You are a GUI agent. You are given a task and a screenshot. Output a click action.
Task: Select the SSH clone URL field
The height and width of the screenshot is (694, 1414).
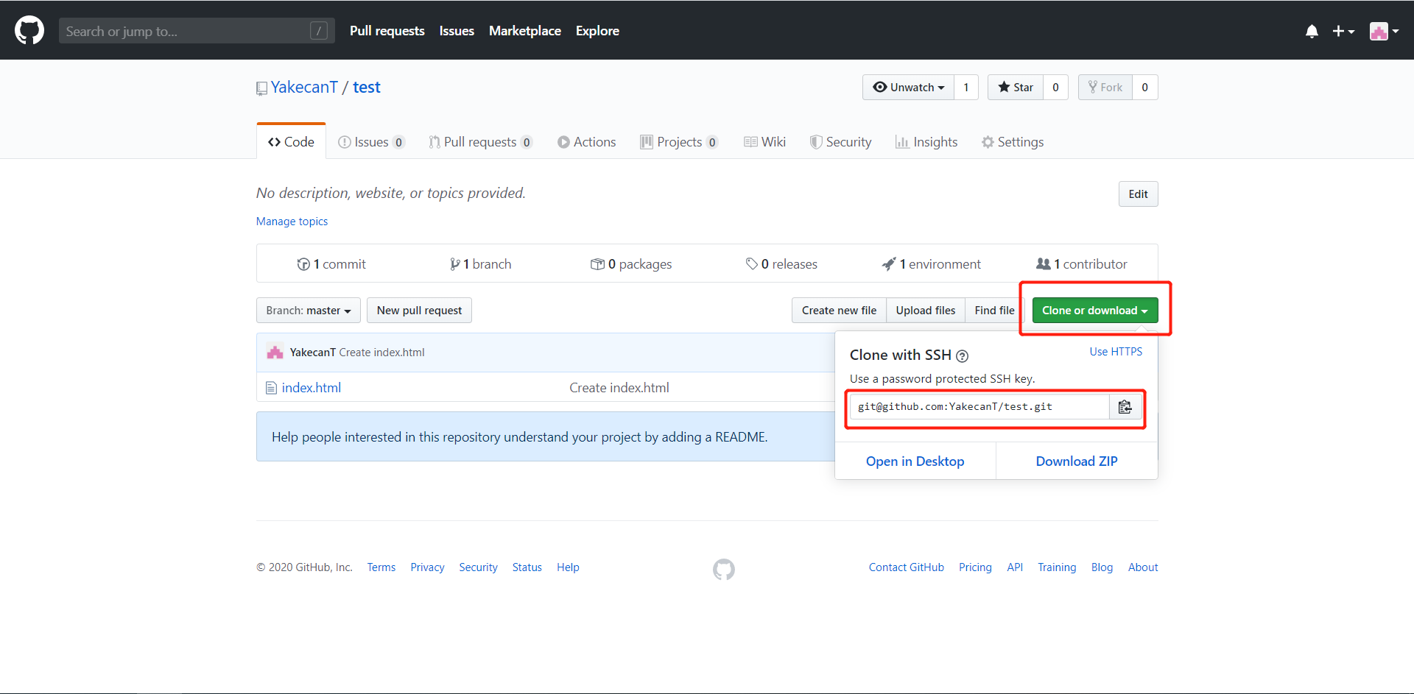(979, 407)
